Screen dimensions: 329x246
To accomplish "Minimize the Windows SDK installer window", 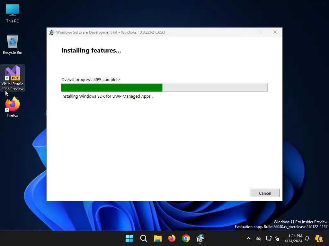I will point(246,32).
